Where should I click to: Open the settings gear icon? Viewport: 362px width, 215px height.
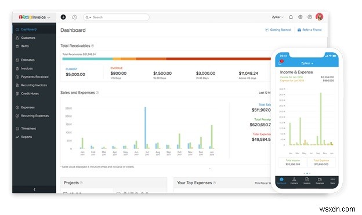point(301,17)
